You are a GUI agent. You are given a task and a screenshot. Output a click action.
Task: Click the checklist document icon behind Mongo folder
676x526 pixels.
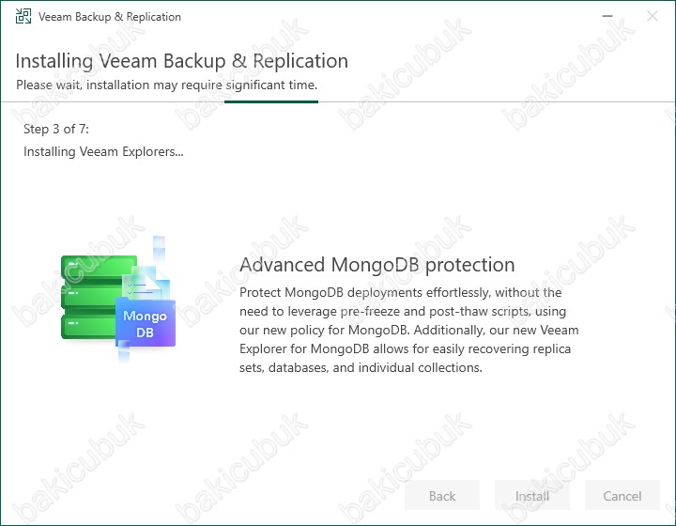(x=146, y=283)
